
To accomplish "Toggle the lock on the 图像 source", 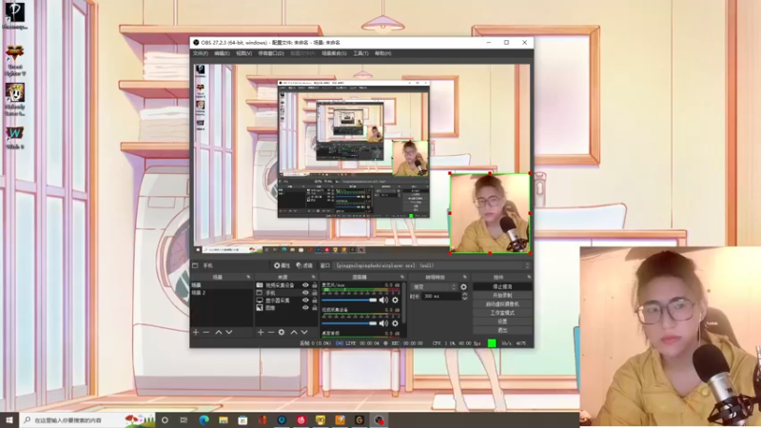I will pyautogui.click(x=315, y=307).
